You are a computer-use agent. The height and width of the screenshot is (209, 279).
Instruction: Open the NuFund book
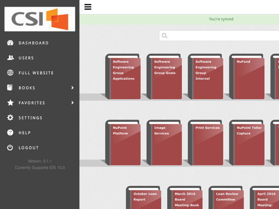(247, 77)
